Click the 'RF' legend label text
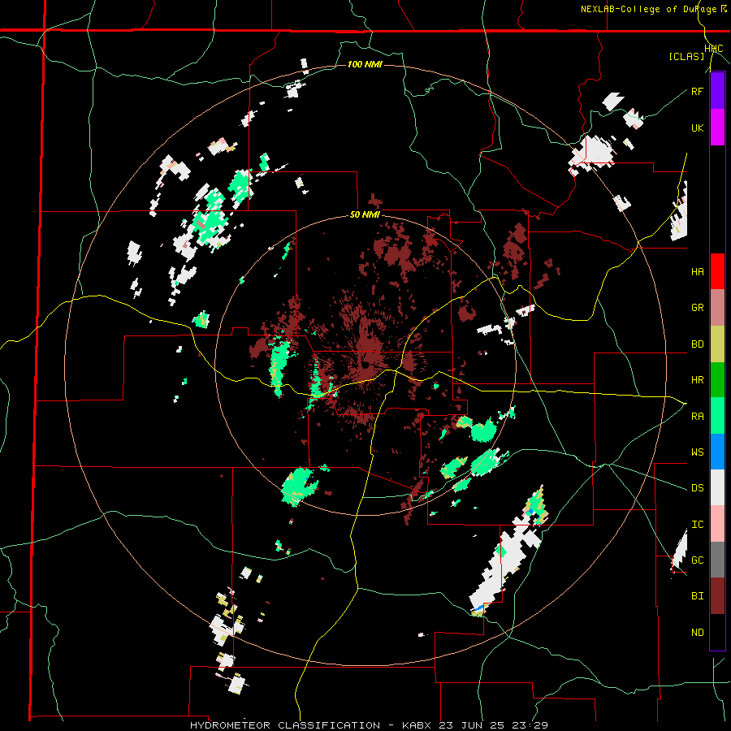Viewport: 731px width, 731px height. (697, 91)
